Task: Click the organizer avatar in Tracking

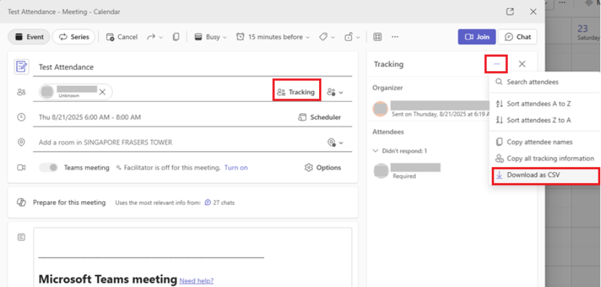Action: [381, 109]
